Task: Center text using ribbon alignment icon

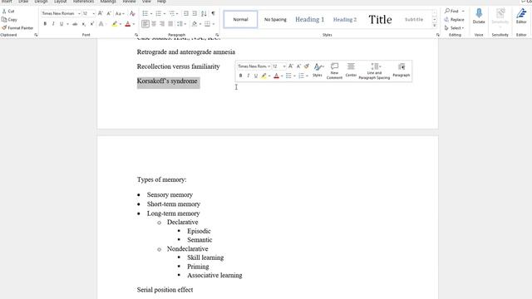Action: point(154,24)
